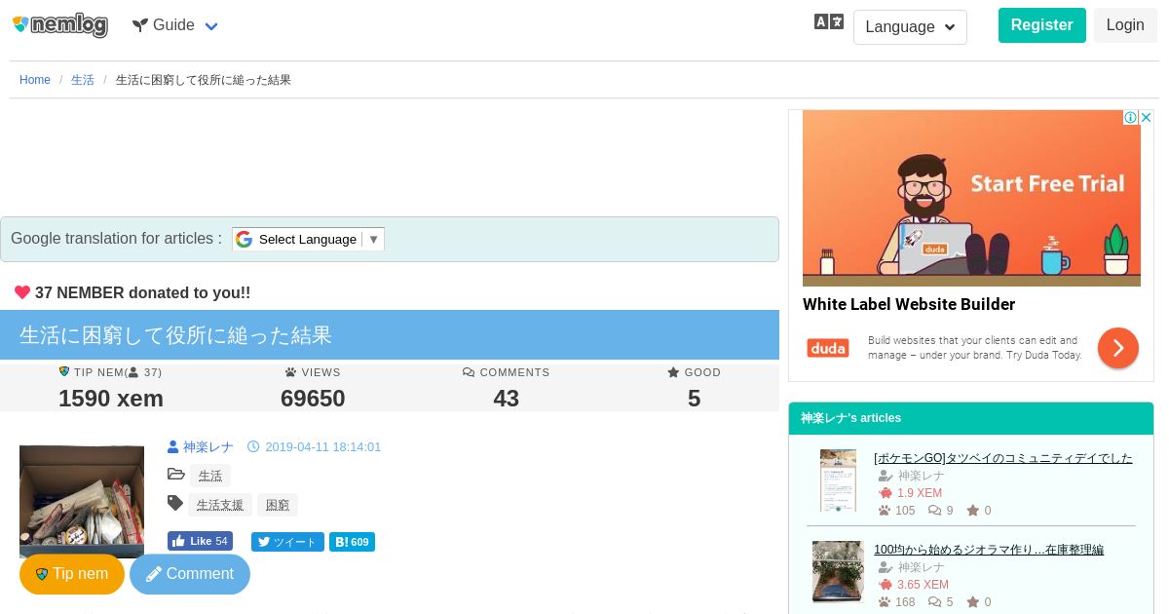Click the ad info icon
Viewport: 1169px width, 614px height.
click(1130, 118)
